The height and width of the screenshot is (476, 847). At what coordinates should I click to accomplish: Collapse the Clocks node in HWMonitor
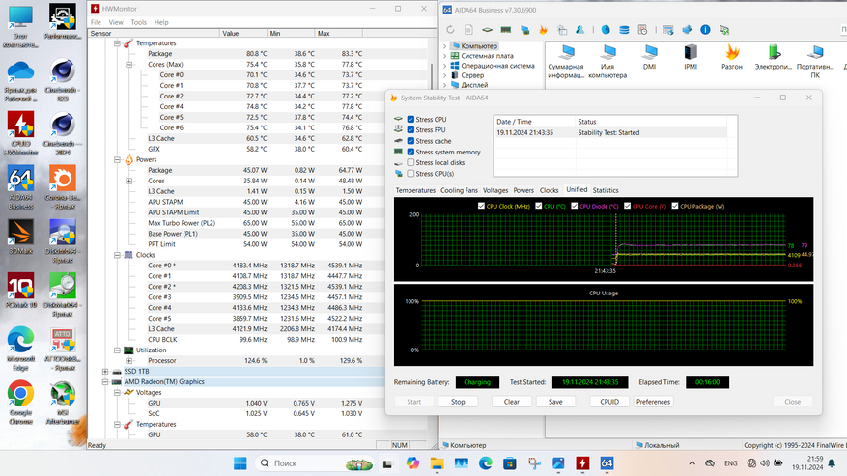(117, 255)
